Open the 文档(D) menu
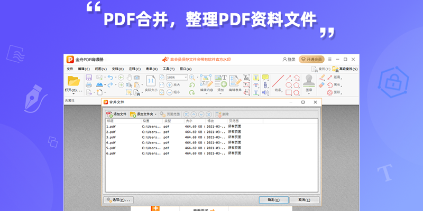 (x=118, y=69)
